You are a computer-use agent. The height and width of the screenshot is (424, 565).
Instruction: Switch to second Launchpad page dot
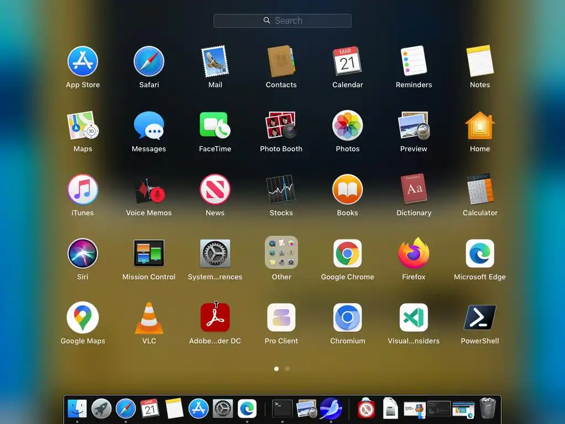click(287, 368)
